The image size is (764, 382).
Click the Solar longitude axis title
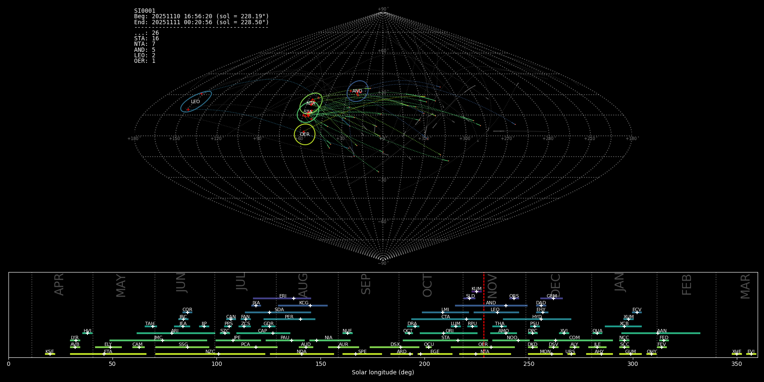click(x=383, y=372)
